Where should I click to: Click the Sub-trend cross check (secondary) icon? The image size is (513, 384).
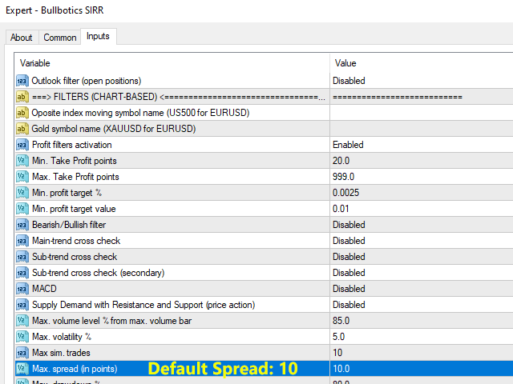tap(22, 273)
